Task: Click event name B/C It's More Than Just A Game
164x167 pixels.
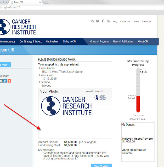Action: [x=62, y=71]
